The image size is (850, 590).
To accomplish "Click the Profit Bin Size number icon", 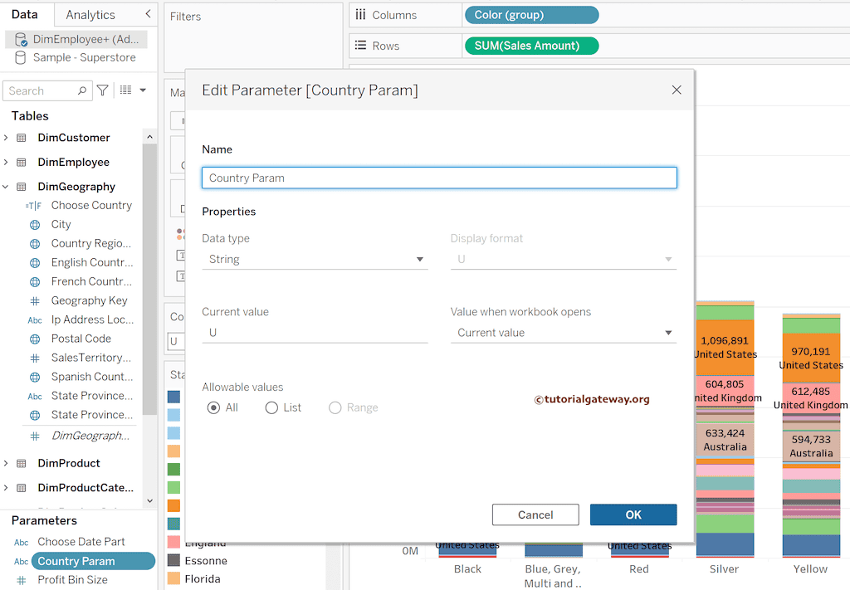I will pyautogui.click(x=21, y=580).
